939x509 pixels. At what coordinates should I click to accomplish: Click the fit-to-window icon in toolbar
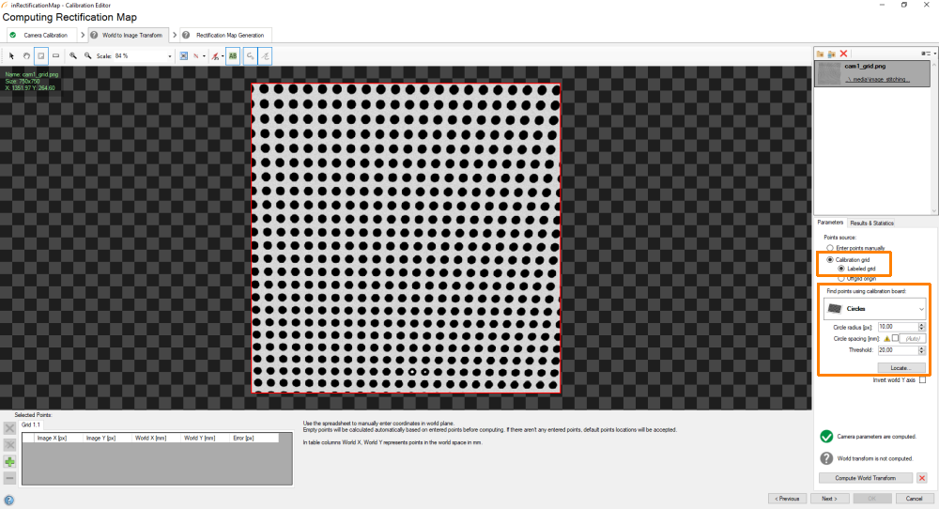[183, 56]
